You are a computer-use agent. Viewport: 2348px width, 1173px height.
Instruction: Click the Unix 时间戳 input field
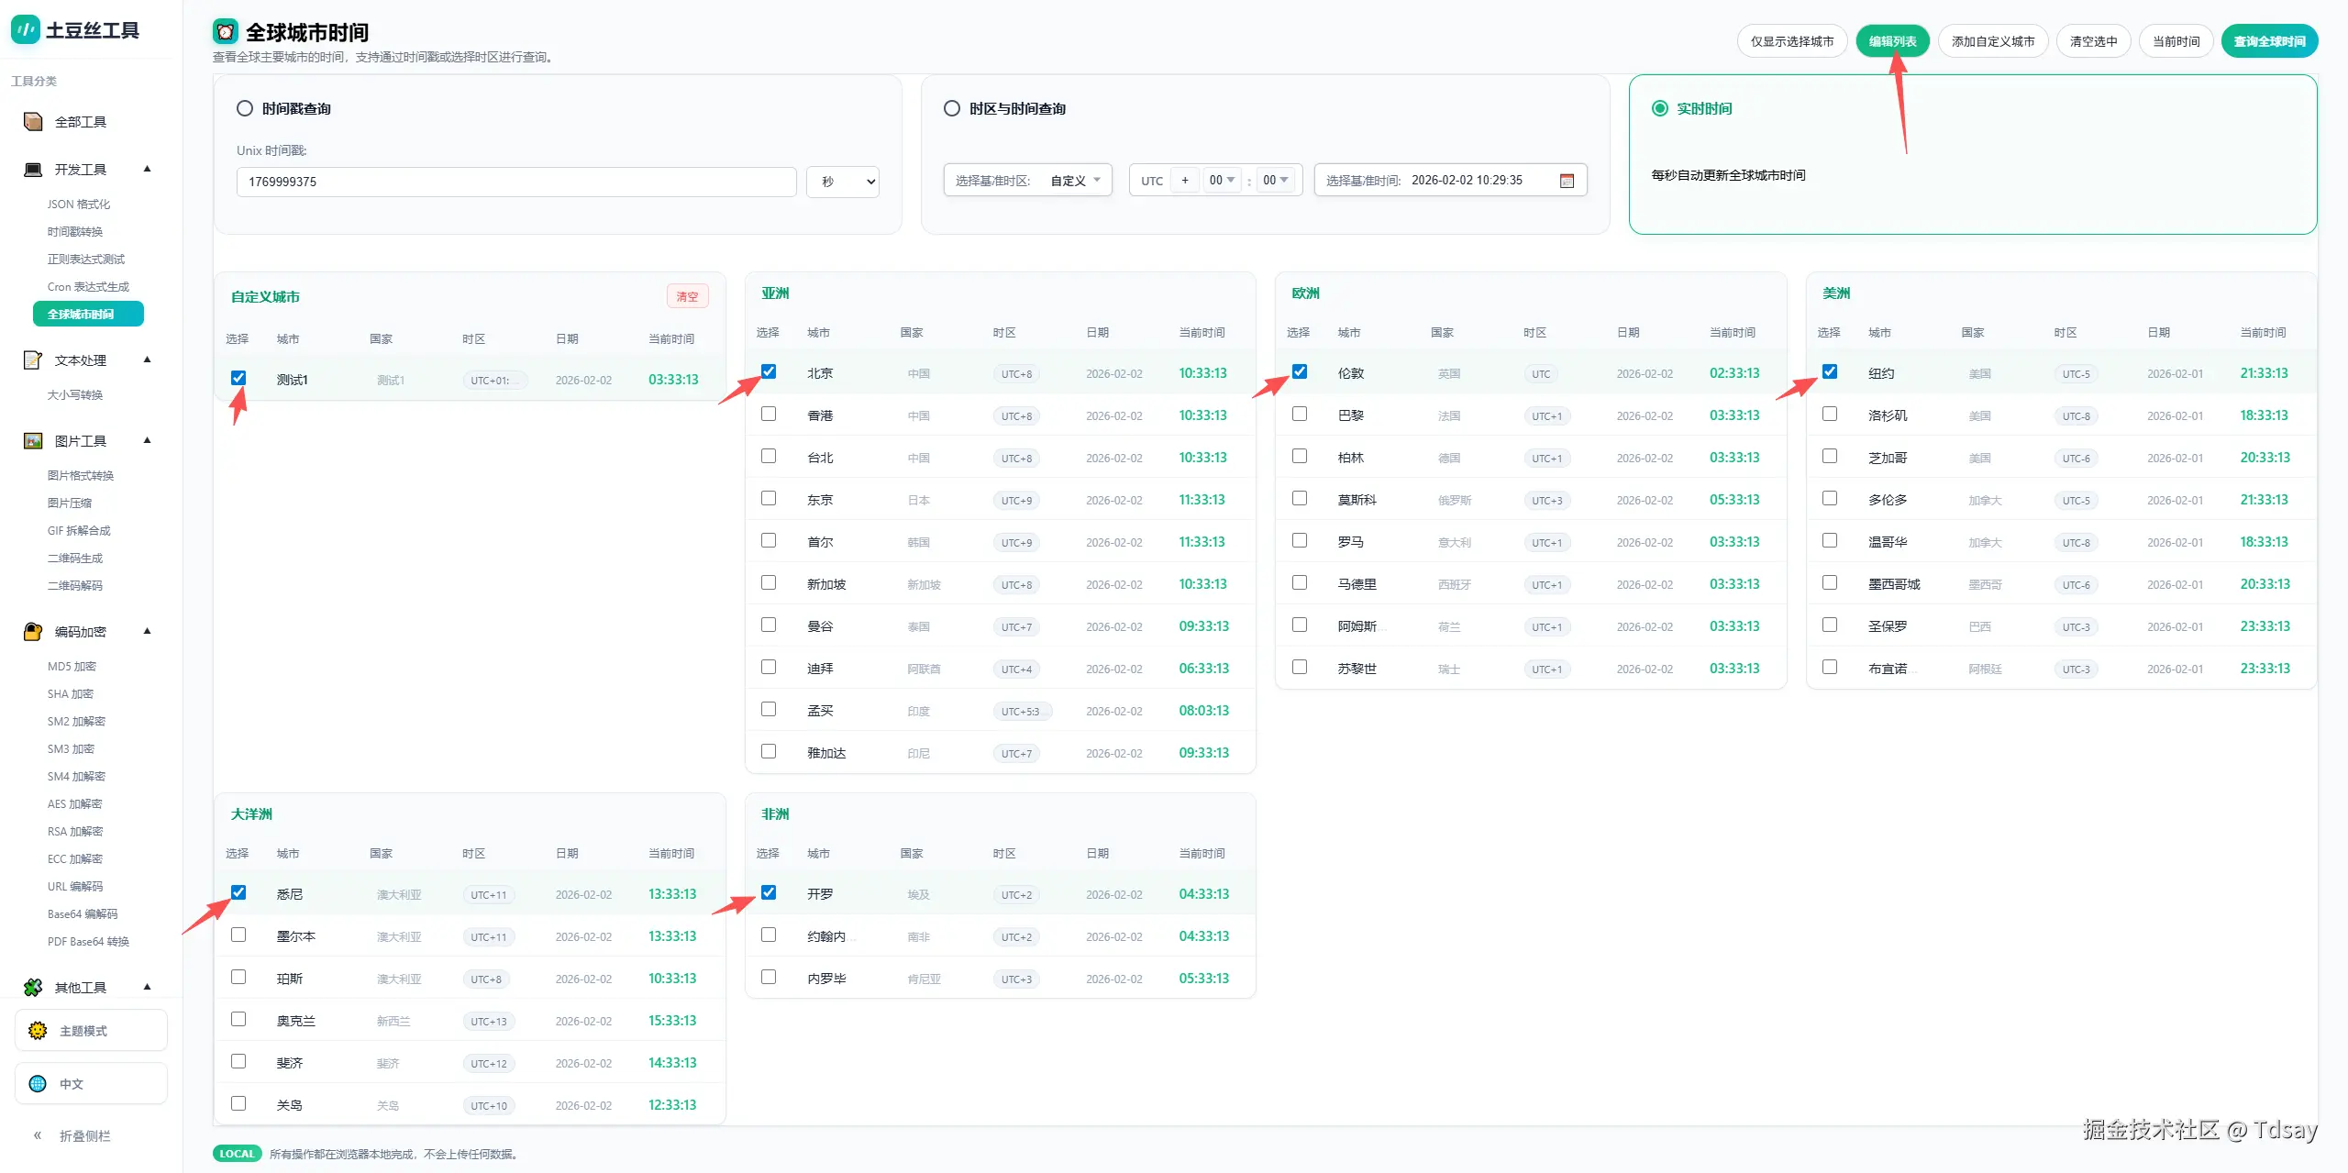tap(515, 182)
